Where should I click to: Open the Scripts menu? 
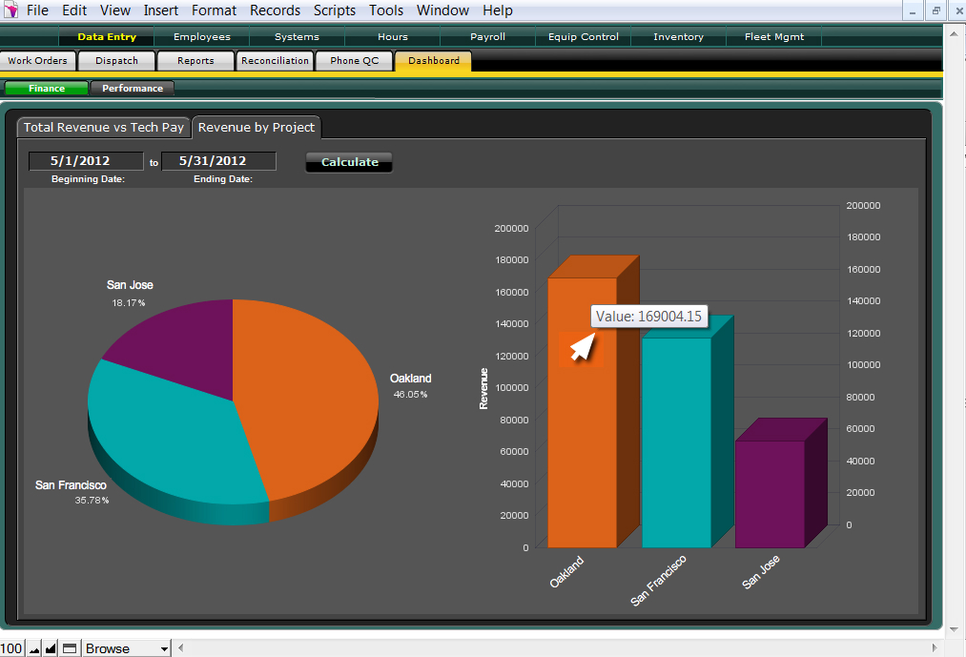pos(335,10)
